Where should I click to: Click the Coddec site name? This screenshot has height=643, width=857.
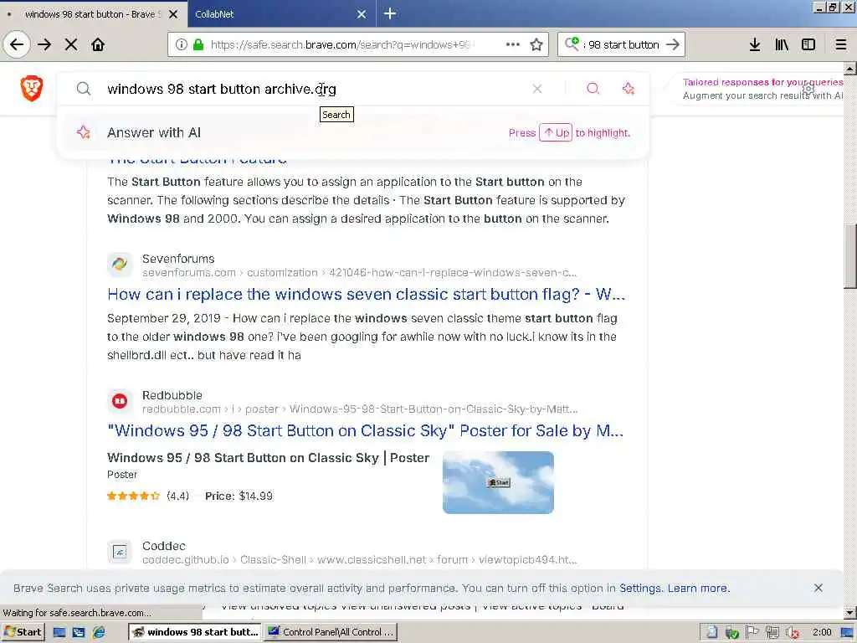164,546
